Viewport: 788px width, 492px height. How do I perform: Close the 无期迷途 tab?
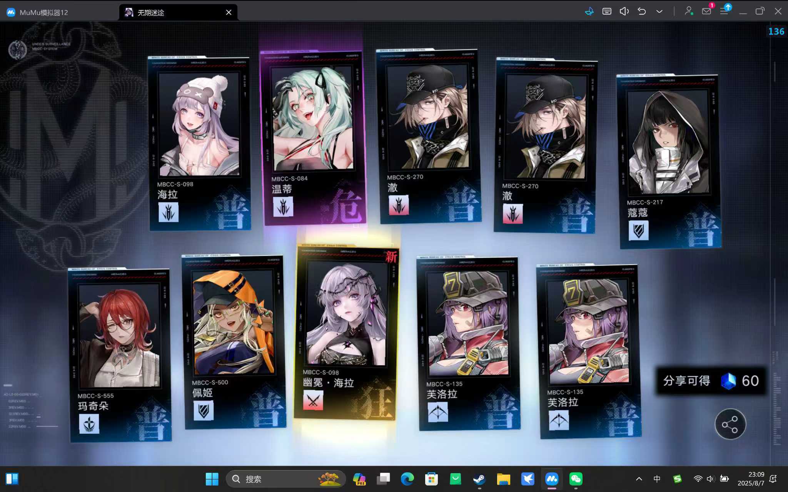click(x=229, y=12)
